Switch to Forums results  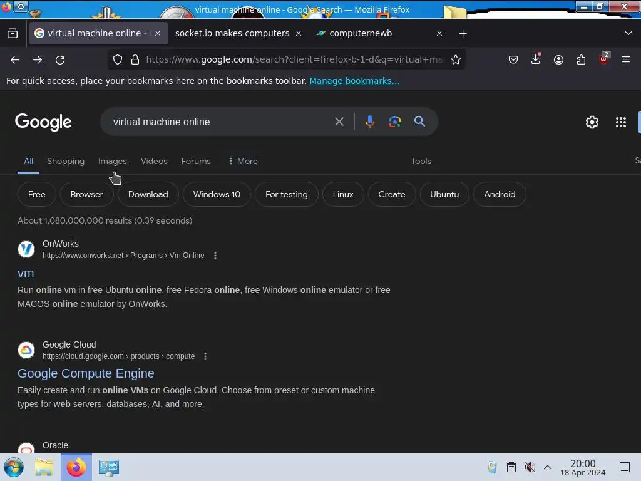pos(196,161)
